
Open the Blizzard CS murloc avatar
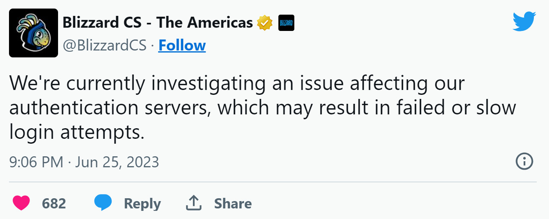coord(34,33)
